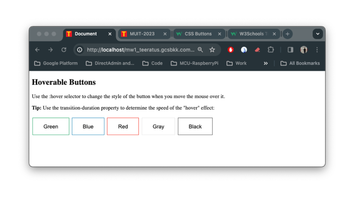Open the Extensions puzzle piece menu
The height and width of the screenshot is (199, 354).
tap(271, 50)
